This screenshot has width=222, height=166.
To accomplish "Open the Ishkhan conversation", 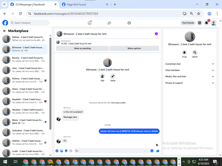I will pyautogui.click(x=24, y=143).
